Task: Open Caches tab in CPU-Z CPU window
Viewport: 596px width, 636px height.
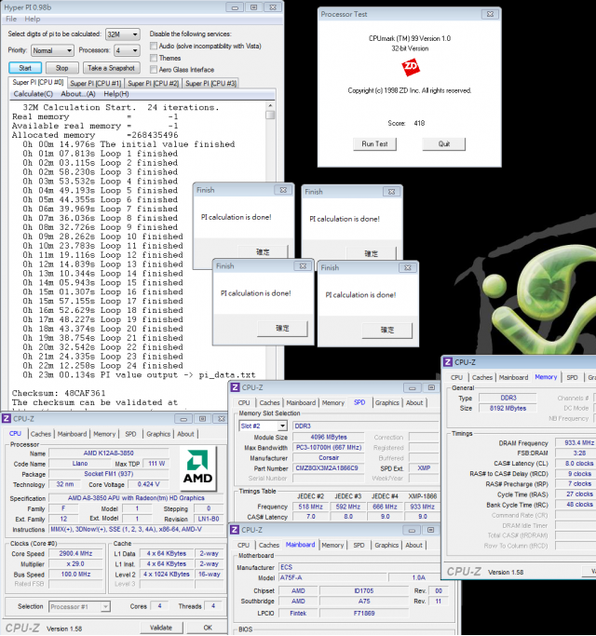Action: click(41, 434)
